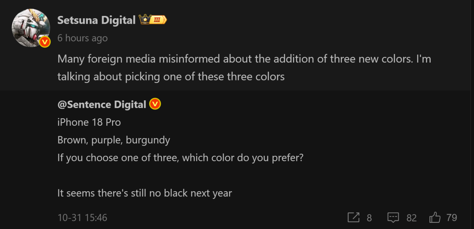Click the comment count 82
This screenshot has width=474, height=229.
point(411,218)
